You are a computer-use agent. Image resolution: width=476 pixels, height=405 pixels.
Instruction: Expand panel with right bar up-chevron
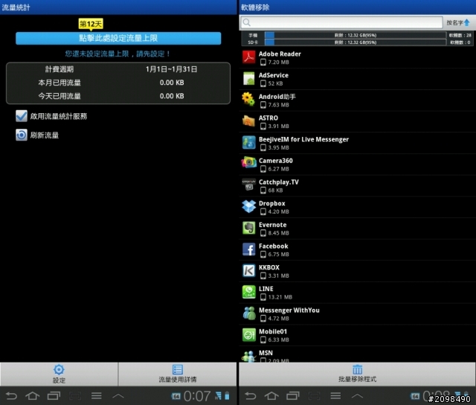pos(357,395)
